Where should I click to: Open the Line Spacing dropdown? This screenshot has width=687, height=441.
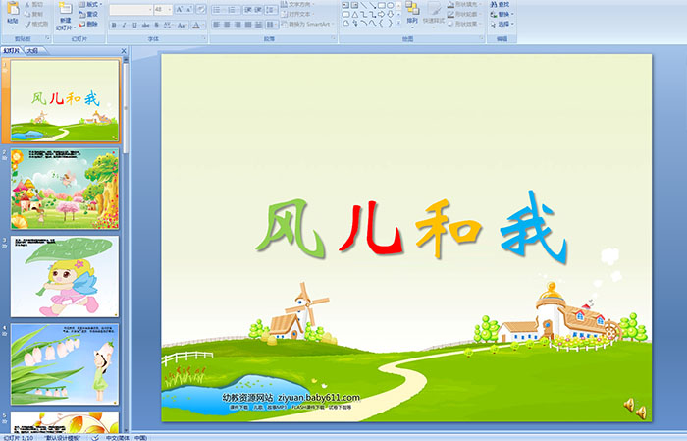[x=271, y=10]
